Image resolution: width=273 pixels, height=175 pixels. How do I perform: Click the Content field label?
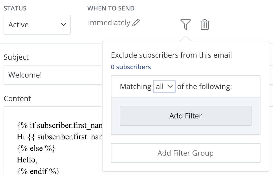pyautogui.click(x=17, y=99)
